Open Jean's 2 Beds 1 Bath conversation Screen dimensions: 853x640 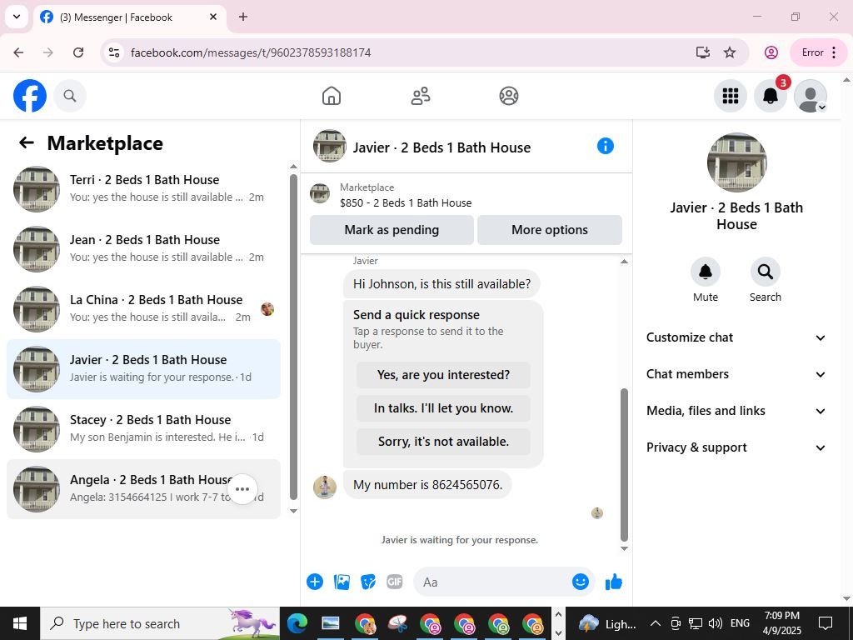pyautogui.click(x=143, y=248)
